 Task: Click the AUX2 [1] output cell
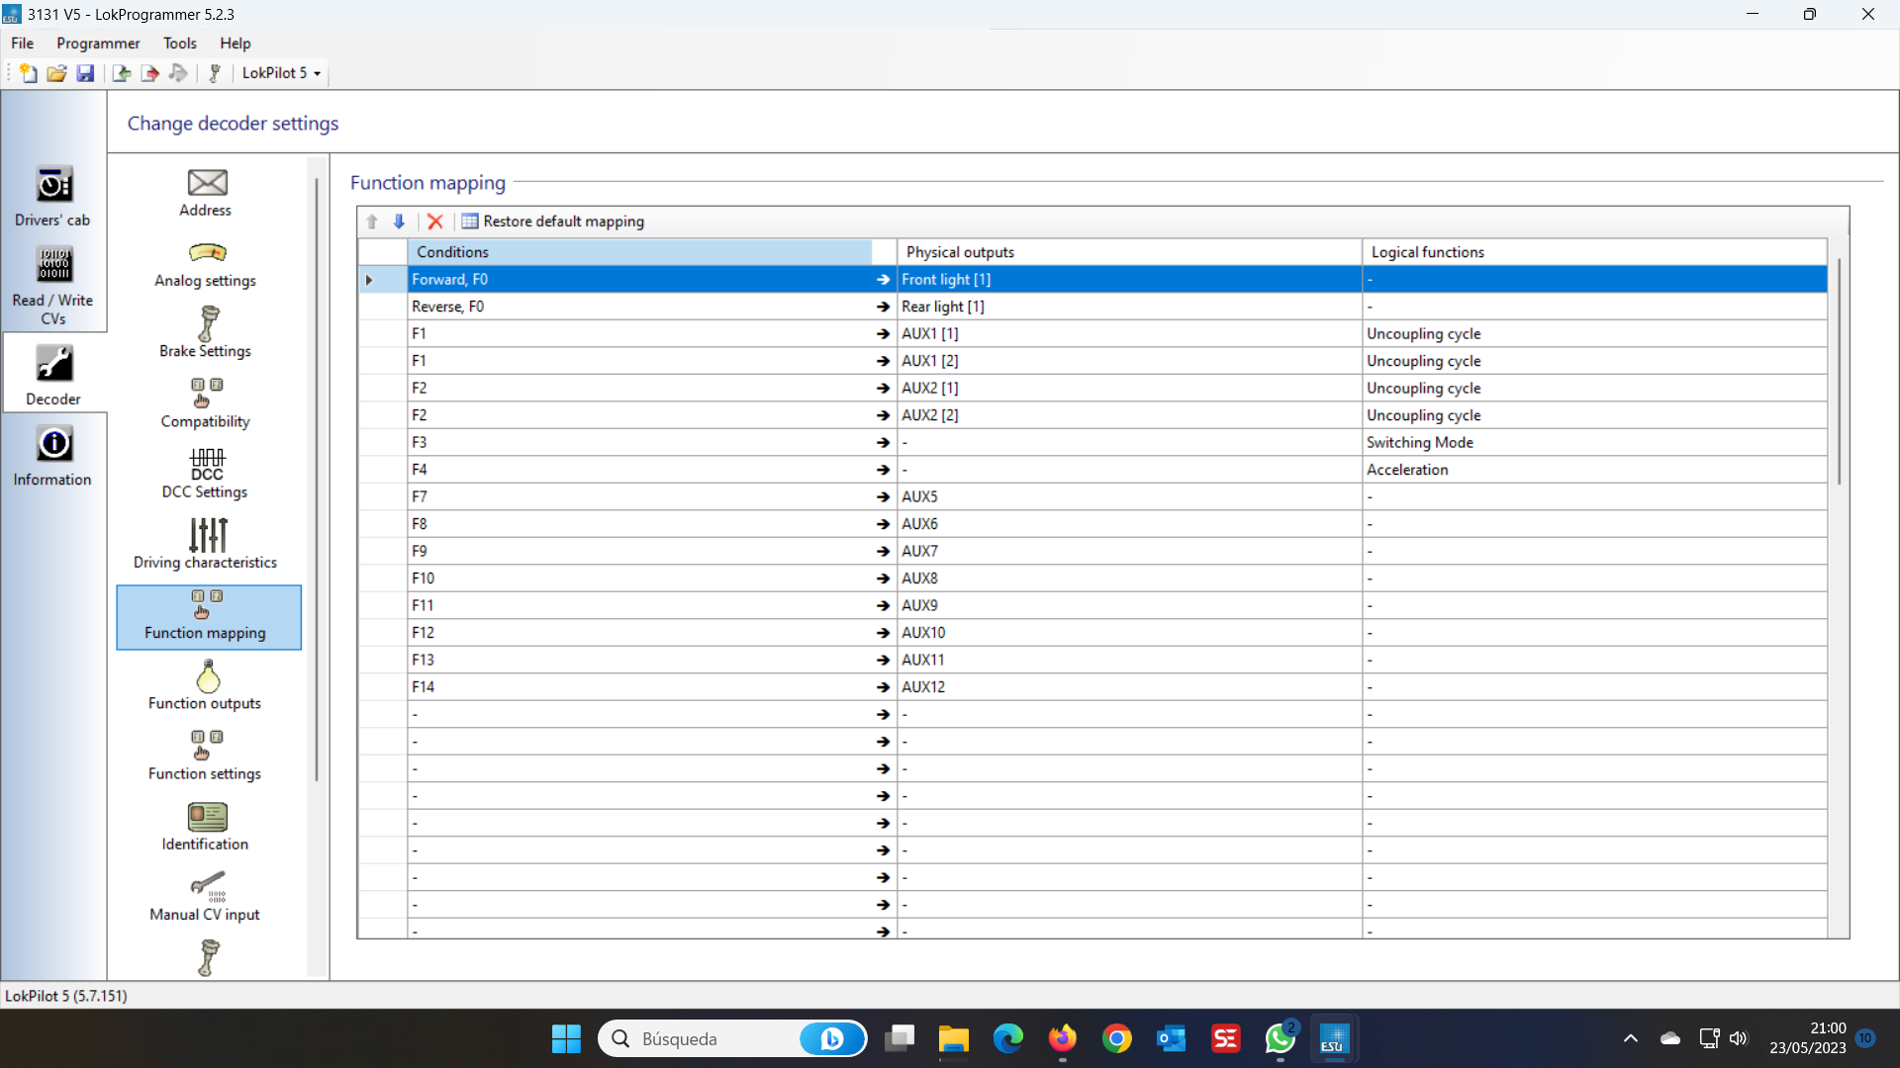click(x=1129, y=389)
